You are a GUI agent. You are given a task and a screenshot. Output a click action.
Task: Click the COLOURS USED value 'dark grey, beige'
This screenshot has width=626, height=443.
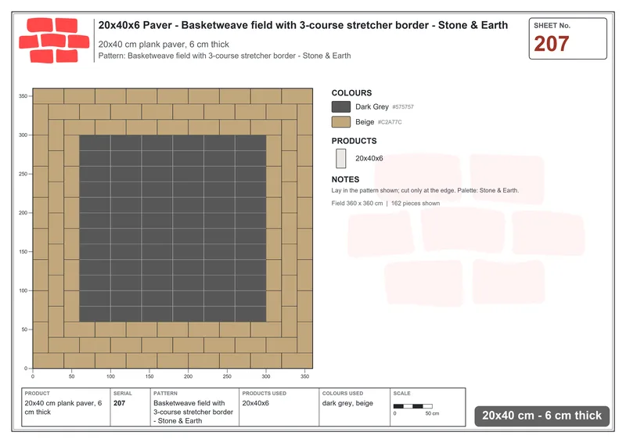tap(347, 403)
